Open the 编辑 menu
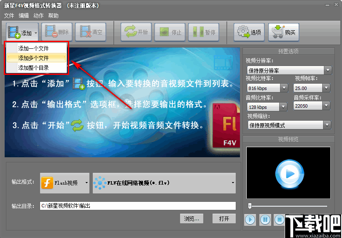The height and width of the screenshot is (238, 342). tap(24, 16)
